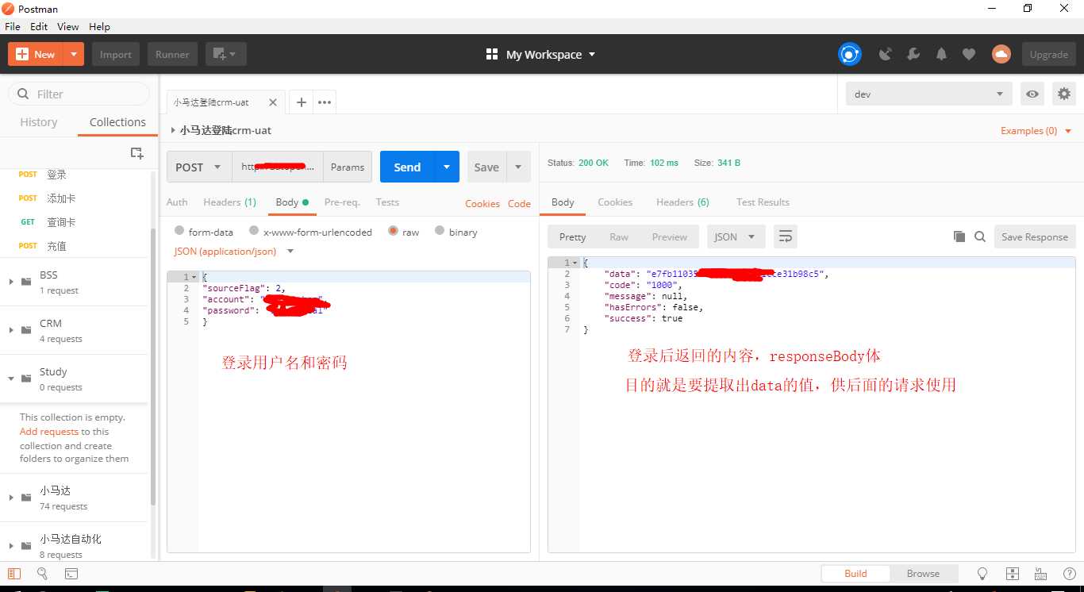The height and width of the screenshot is (592, 1084).
Task: Open the wrench settings icon
Action: click(913, 54)
